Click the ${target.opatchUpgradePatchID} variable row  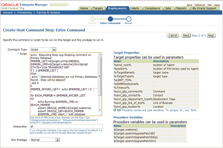click(150, 133)
